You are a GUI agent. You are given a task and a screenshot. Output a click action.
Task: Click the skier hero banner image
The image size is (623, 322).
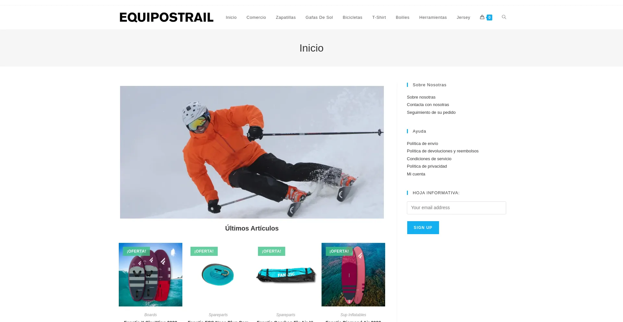(252, 152)
